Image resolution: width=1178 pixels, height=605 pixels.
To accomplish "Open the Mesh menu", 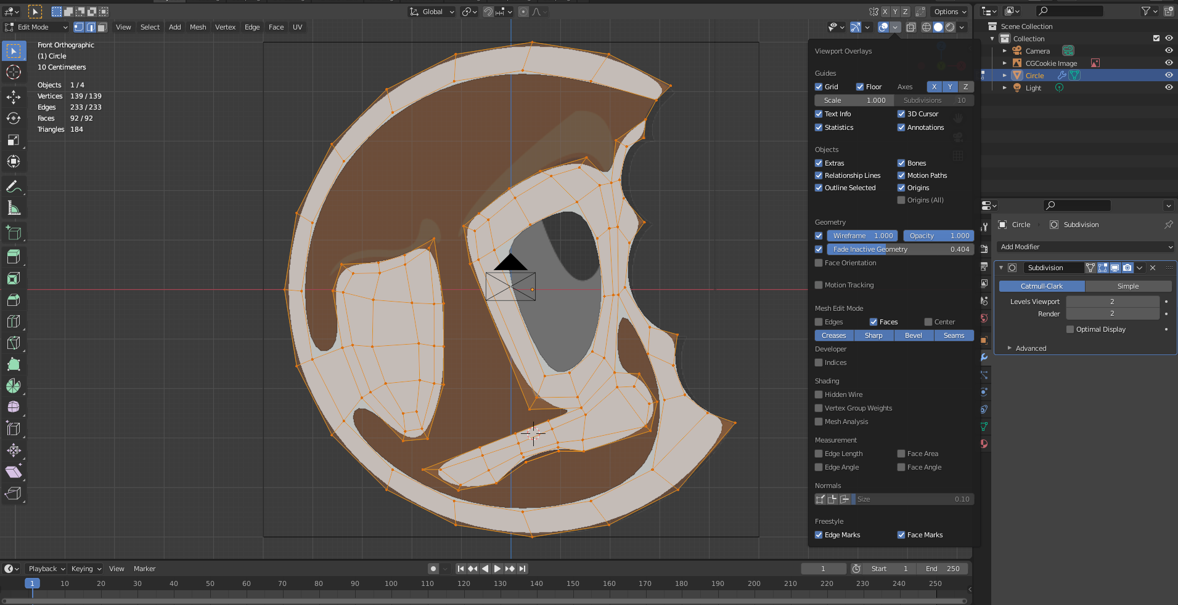I will [198, 27].
